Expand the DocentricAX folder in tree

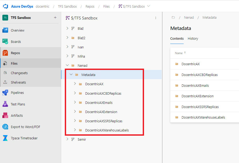click(75, 84)
